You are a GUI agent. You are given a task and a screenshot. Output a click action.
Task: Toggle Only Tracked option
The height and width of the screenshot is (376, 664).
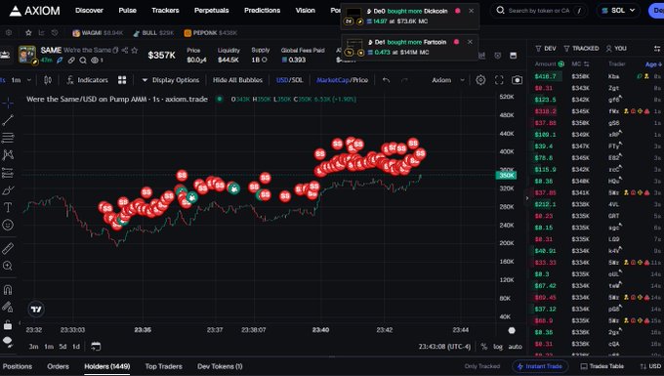pos(482,366)
